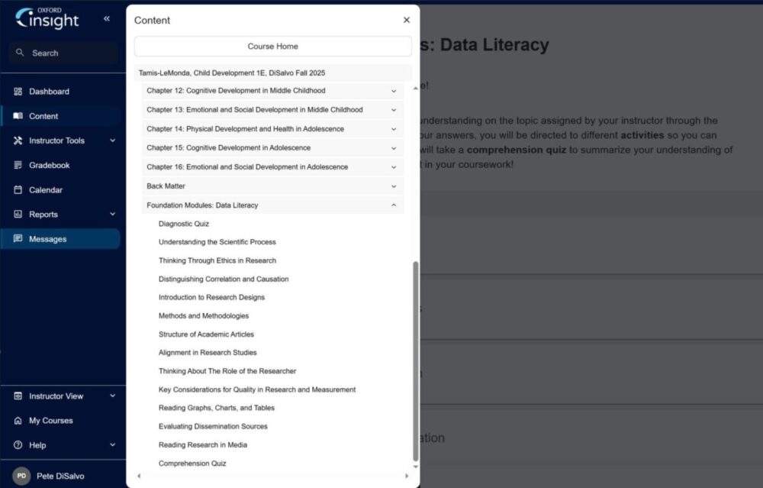The width and height of the screenshot is (763, 488).
Task: Open the Diagnostic Quiz item
Action: 184,224
